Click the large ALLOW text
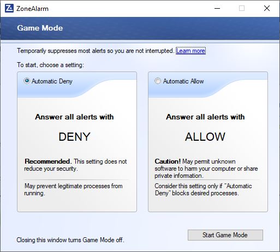 [x=205, y=137]
